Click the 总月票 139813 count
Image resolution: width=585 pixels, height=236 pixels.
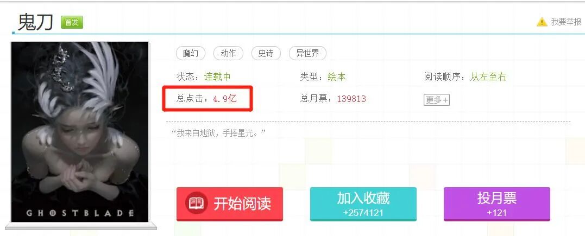pos(333,99)
